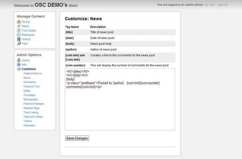Open the Info admin option
This screenshot has width=242, height=159.
(24, 65)
